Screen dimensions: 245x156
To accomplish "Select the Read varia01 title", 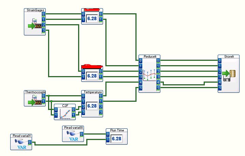I will (21, 136).
